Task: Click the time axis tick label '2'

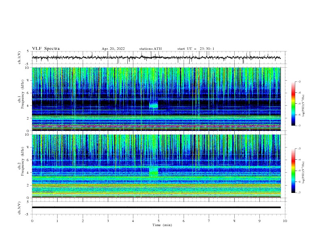Action: (x=83, y=221)
